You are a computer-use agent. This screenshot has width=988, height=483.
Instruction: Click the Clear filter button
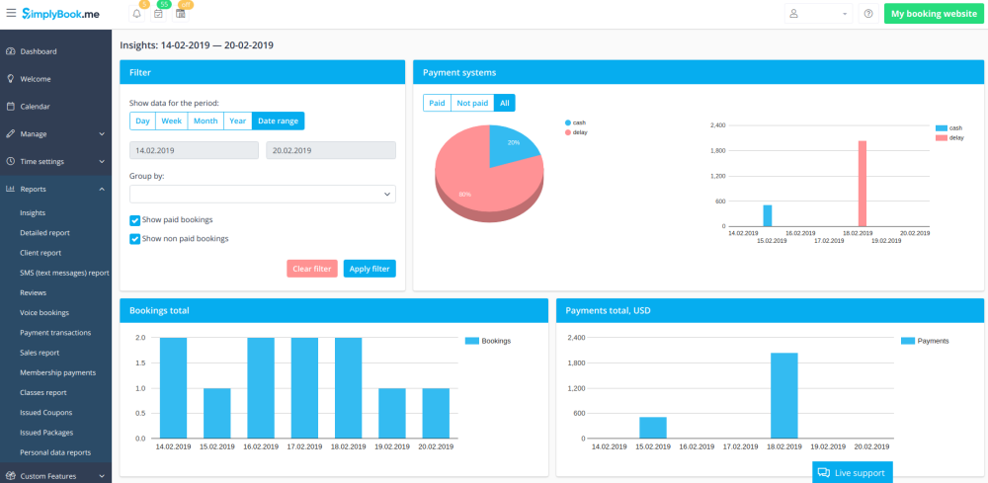[x=312, y=269]
